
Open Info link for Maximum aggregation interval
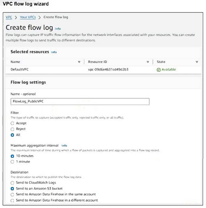tap(64, 146)
